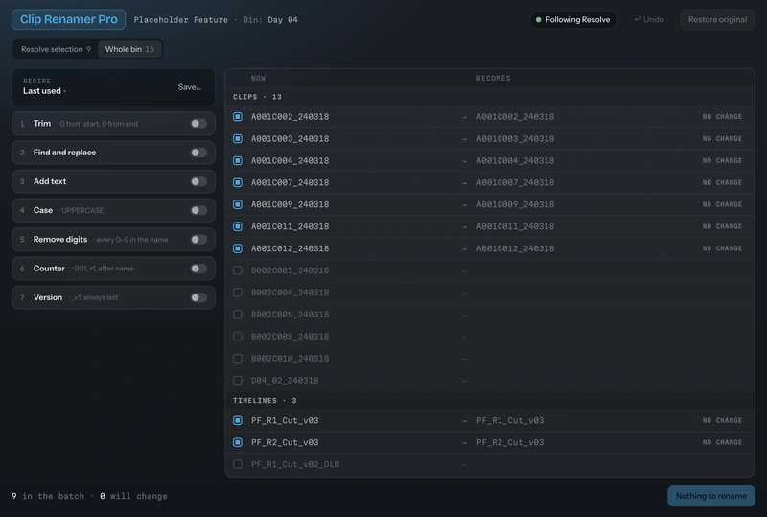The width and height of the screenshot is (767, 517).
Task: Click NO CHANGE label for A001C012_240318
Action: [x=722, y=248]
